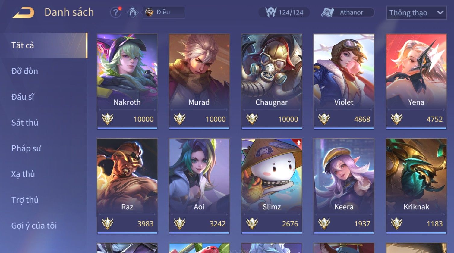The image size is (454, 253).
Task: Select the Yena hero portrait
Action: pyautogui.click(x=416, y=71)
